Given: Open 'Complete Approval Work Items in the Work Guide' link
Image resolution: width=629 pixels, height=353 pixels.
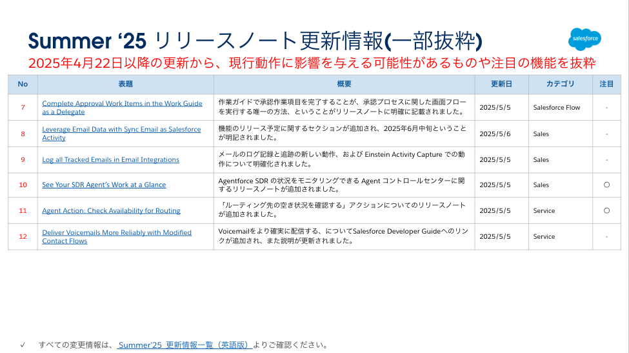Looking at the screenshot, I should (122, 108).
